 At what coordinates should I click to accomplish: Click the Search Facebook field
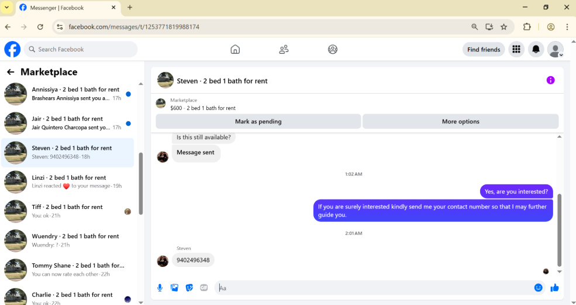pyautogui.click(x=81, y=49)
